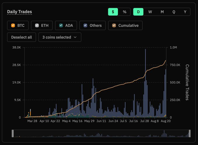Click the 19.0K y-axis label
The image size is (198, 145).
(17, 83)
